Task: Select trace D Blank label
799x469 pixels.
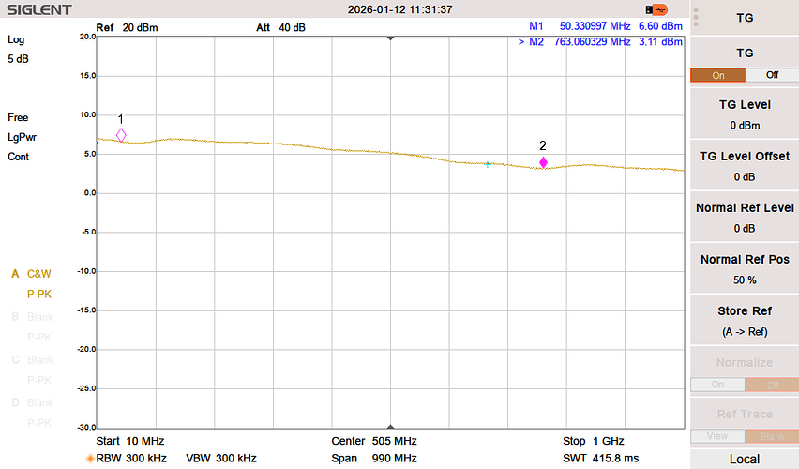Action: pyautogui.click(x=32, y=402)
